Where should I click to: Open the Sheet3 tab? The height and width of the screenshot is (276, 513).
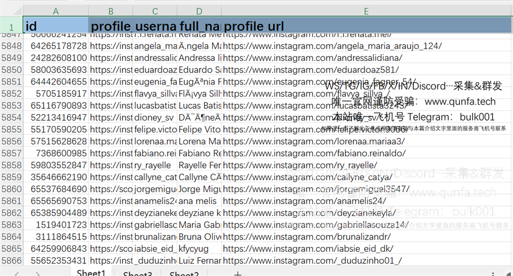coord(137,273)
